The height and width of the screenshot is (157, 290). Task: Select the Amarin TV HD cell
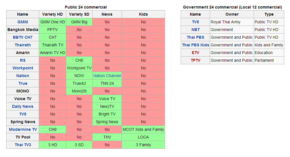53,53
